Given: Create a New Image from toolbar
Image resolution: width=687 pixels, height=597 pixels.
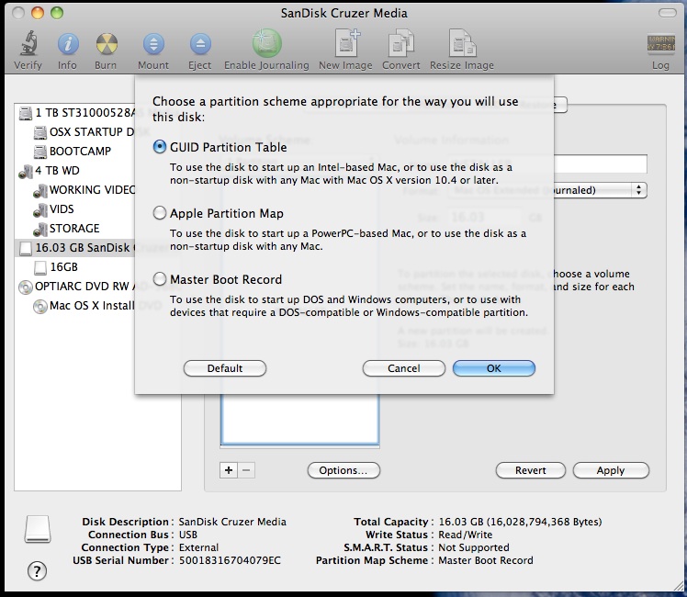Looking at the screenshot, I should point(347,43).
